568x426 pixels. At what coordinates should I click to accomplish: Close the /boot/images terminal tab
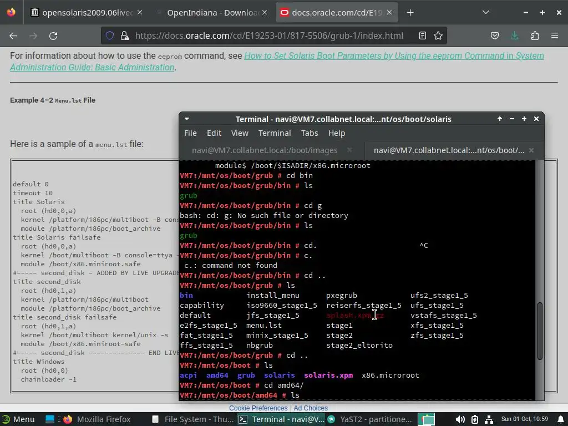tap(349, 150)
